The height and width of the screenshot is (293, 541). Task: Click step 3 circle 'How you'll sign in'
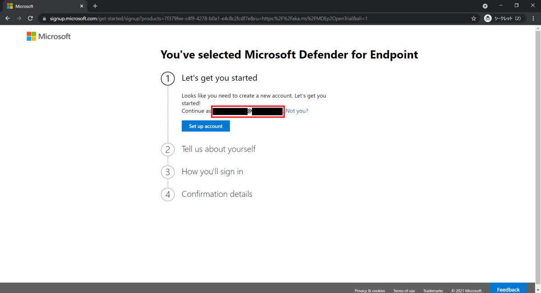point(168,172)
